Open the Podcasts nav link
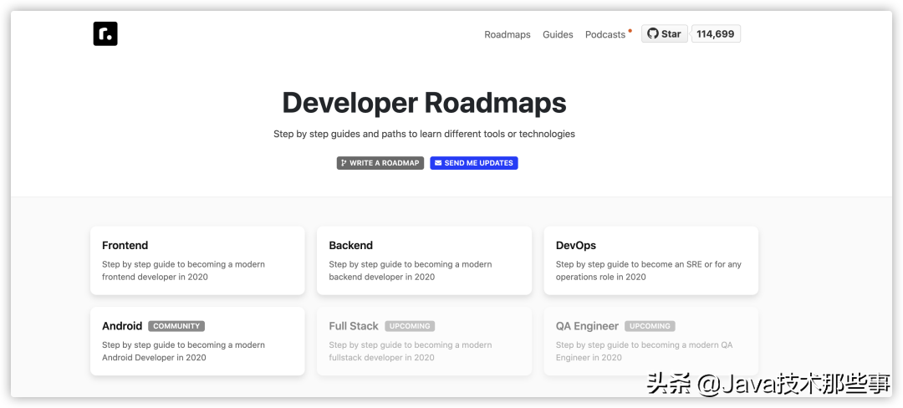 coord(605,34)
